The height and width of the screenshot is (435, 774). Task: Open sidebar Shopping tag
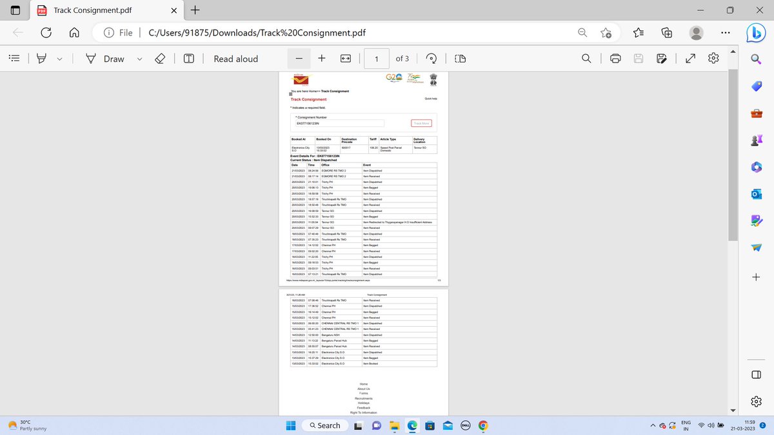pos(757,86)
